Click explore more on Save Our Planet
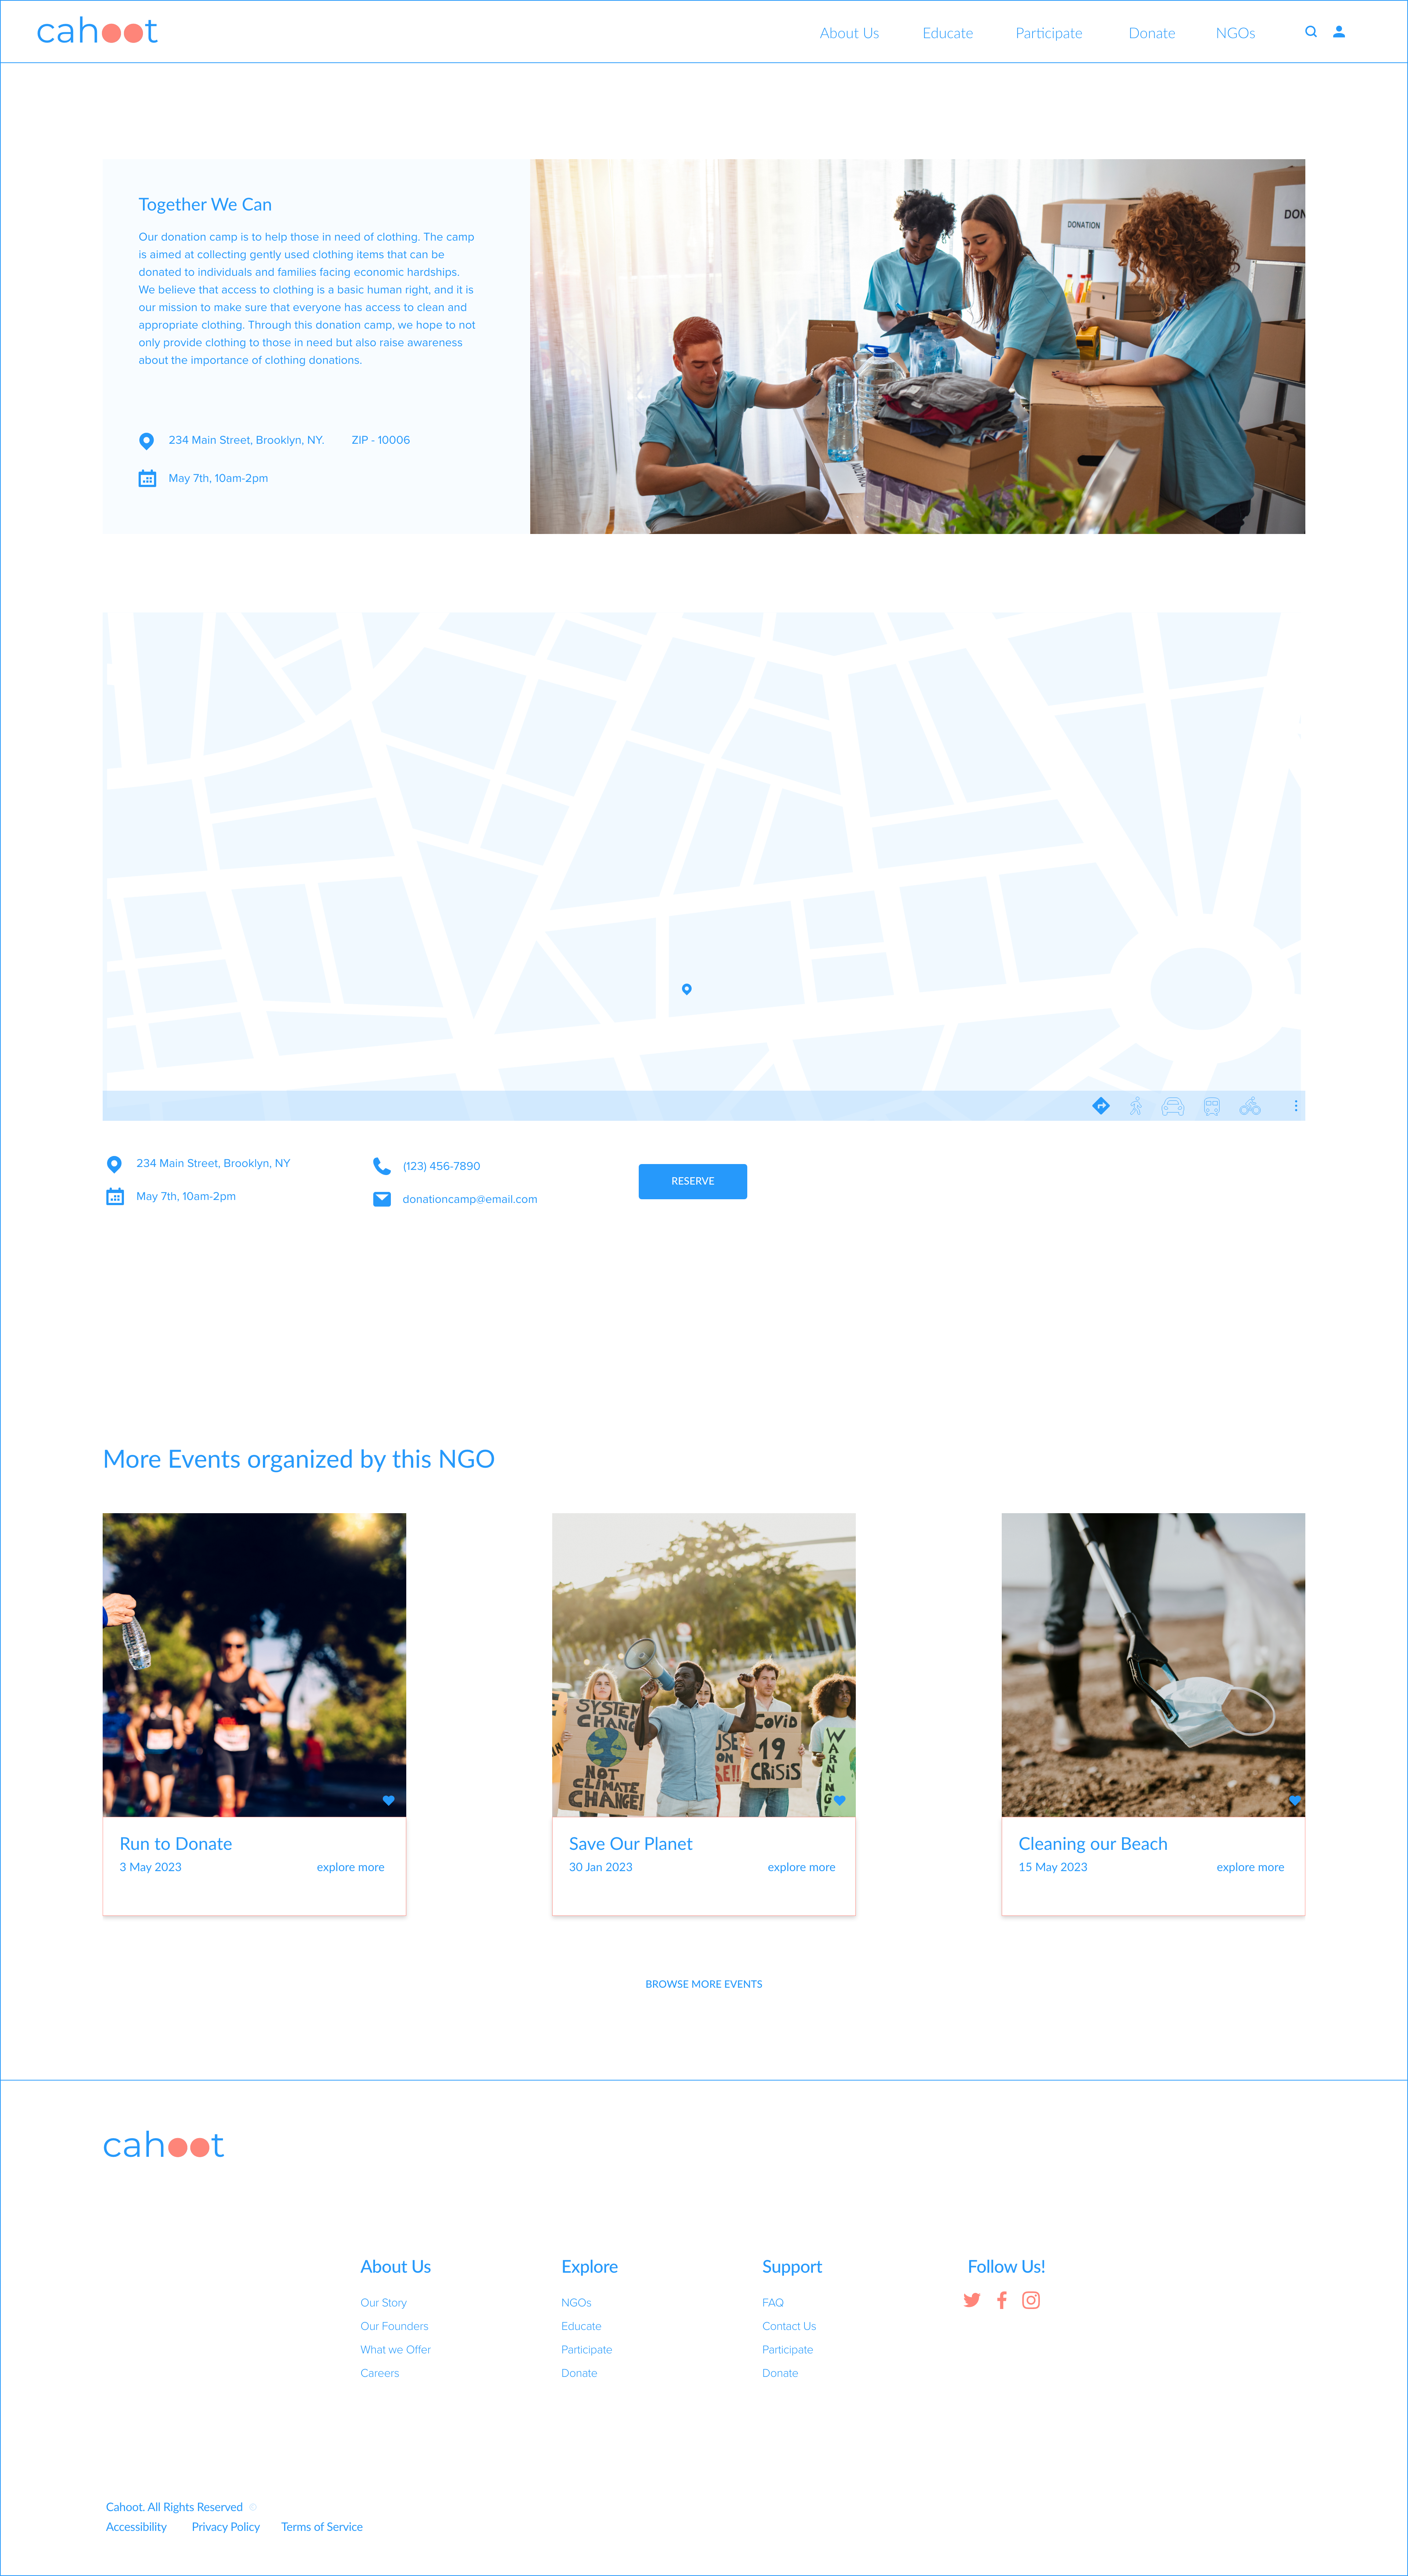 [801, 1867]
